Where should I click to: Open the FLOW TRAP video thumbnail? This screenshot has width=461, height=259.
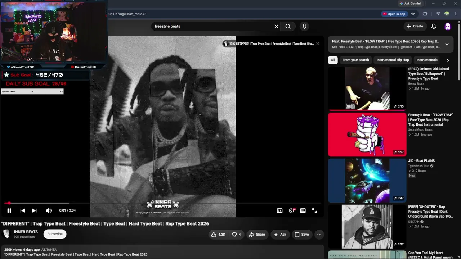click(367, 135)
